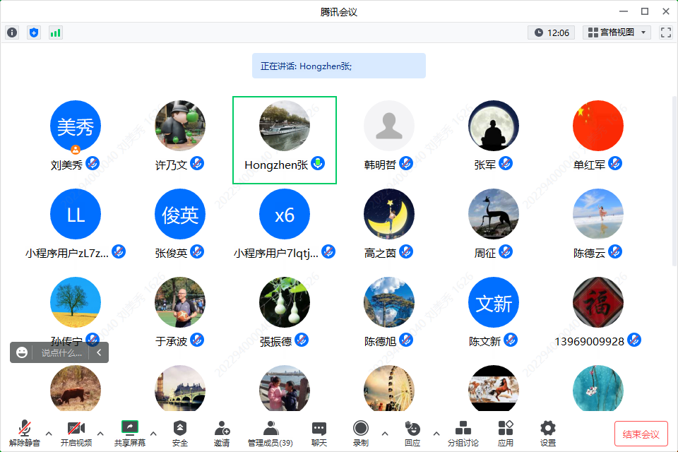Viewport: 678px width, 452px height.
Task: Click 结束会议 to end meeting
Action: pyautogui.click(x=641, y=434)
